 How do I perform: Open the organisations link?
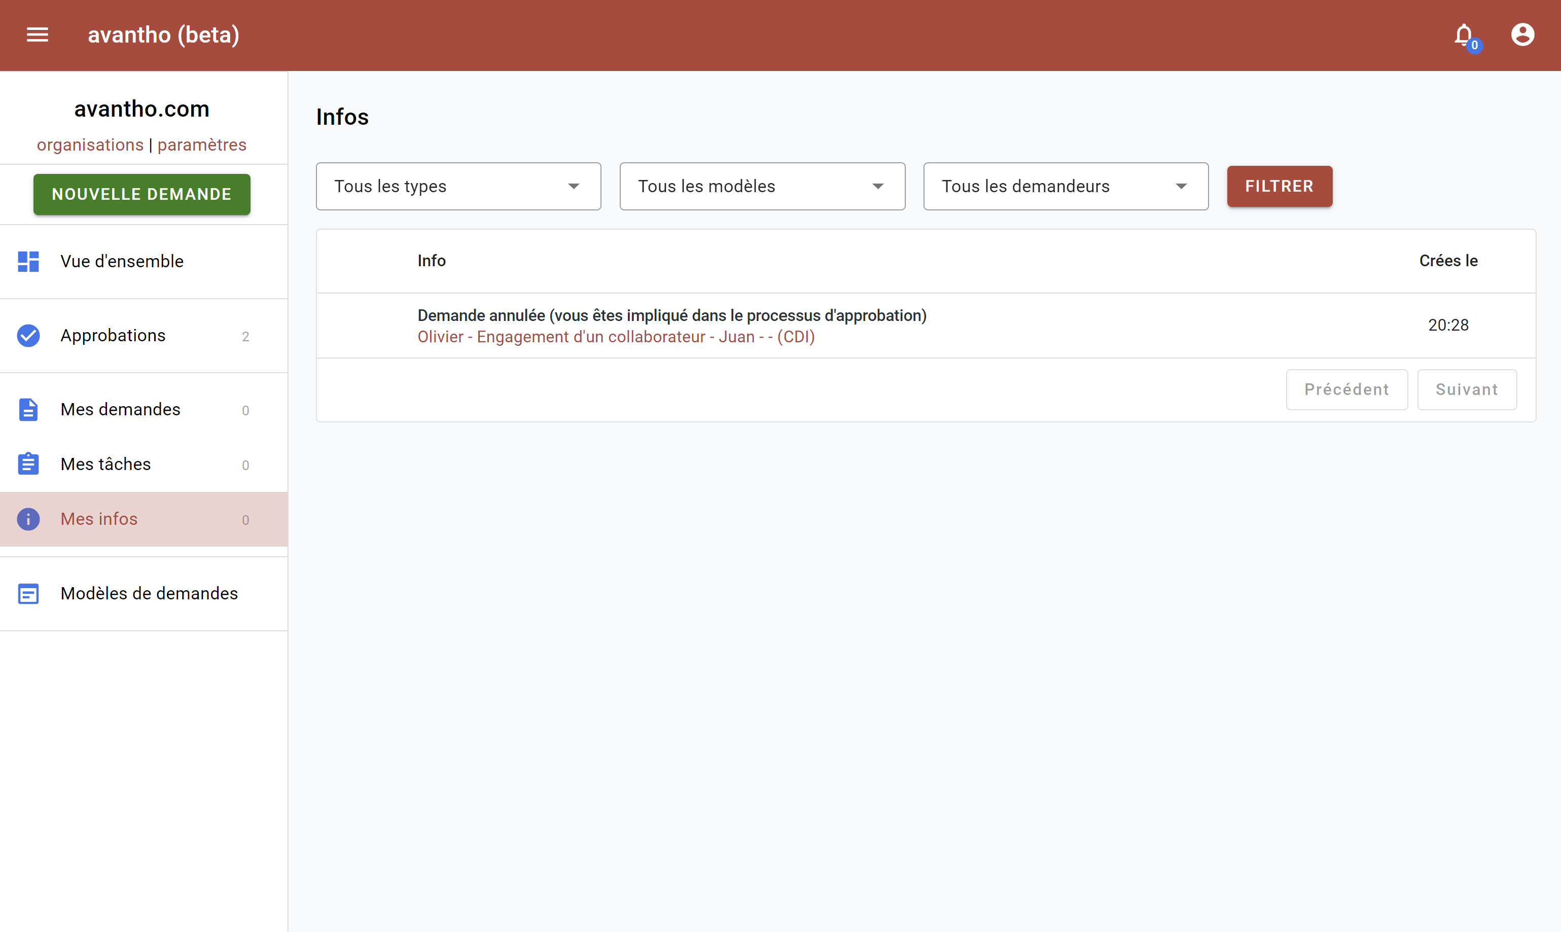point(90,145)
